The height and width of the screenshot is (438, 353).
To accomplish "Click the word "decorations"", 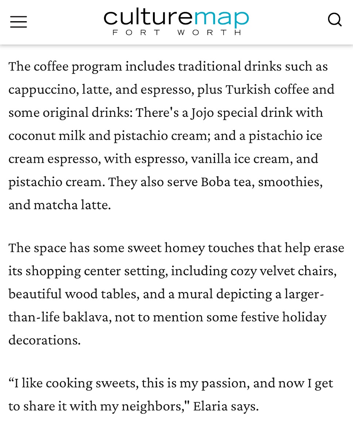I will [x=44, y=340].
